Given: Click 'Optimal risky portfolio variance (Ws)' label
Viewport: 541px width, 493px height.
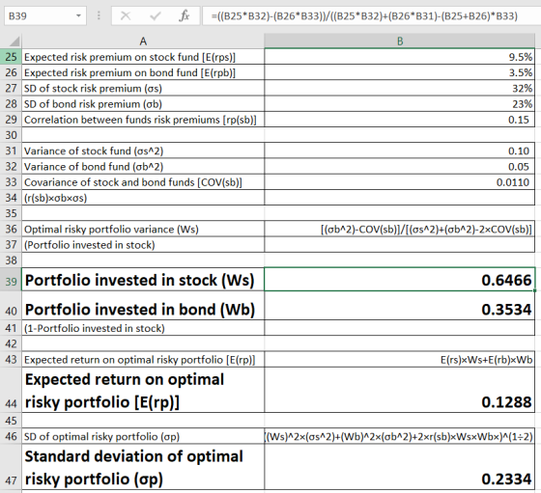Looking at the screenshot, I should (x=111, y=229).
